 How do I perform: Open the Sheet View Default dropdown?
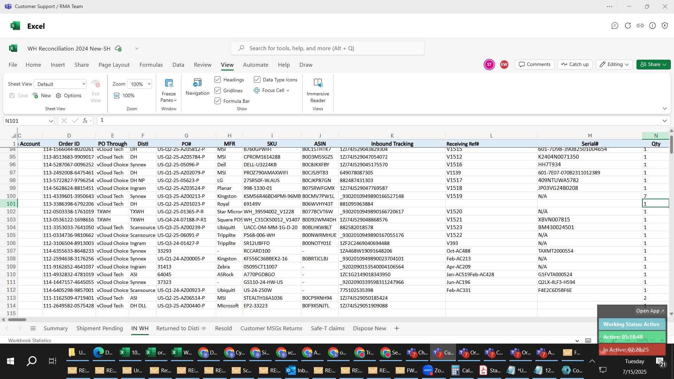(60, 84)
